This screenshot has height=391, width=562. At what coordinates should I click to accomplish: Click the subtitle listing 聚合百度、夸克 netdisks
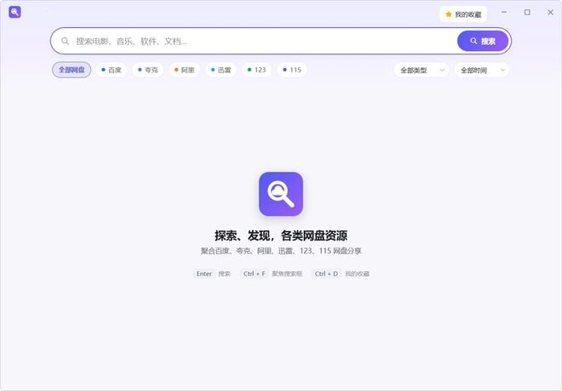click(x=281, y=251)
